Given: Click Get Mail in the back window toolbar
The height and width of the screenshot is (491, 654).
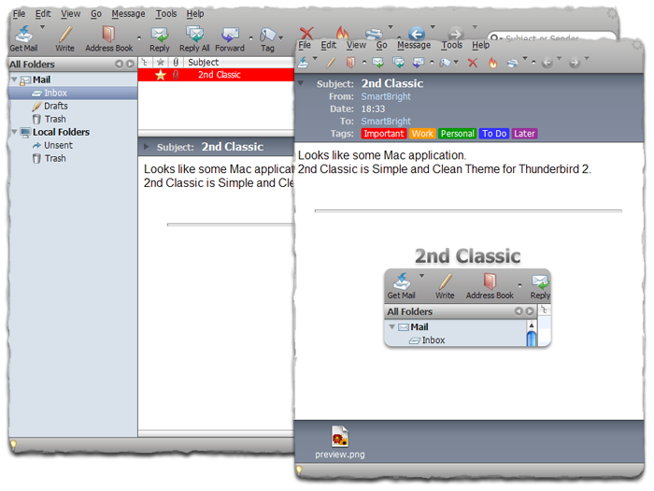Looking at the screenshot, I should (23, 39).
